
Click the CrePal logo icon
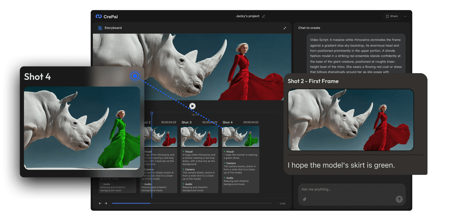pos(99,16)
